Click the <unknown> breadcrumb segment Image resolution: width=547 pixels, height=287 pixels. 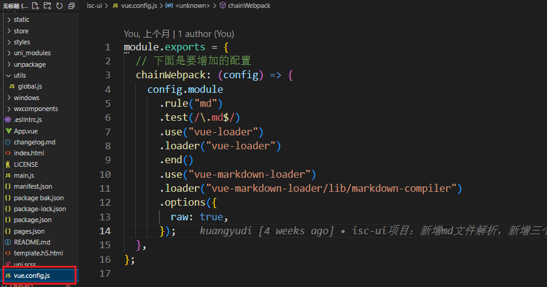tap(194, 5)
